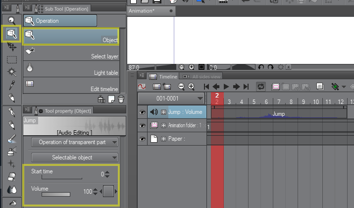Image resolution: width=354 pixels, height=208 pixels.
Task: Zoom out canvas icon below canvas
Action: [x=182, y=67]
